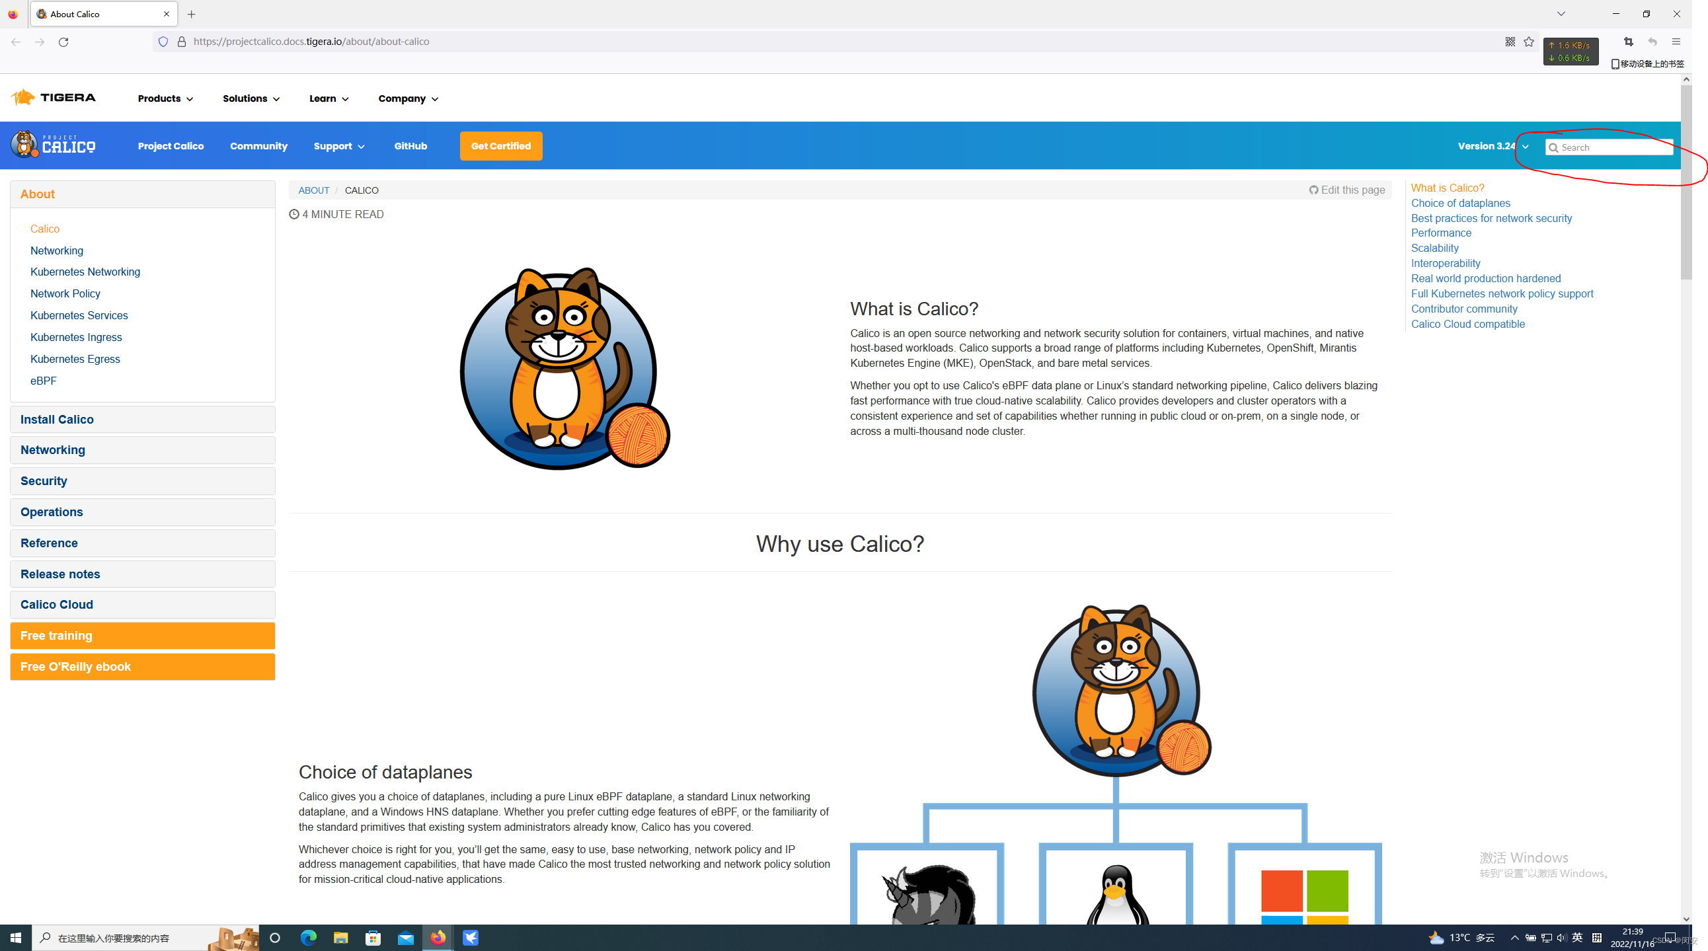Open Microsoft Edge from the taskbar

(308, 937)
